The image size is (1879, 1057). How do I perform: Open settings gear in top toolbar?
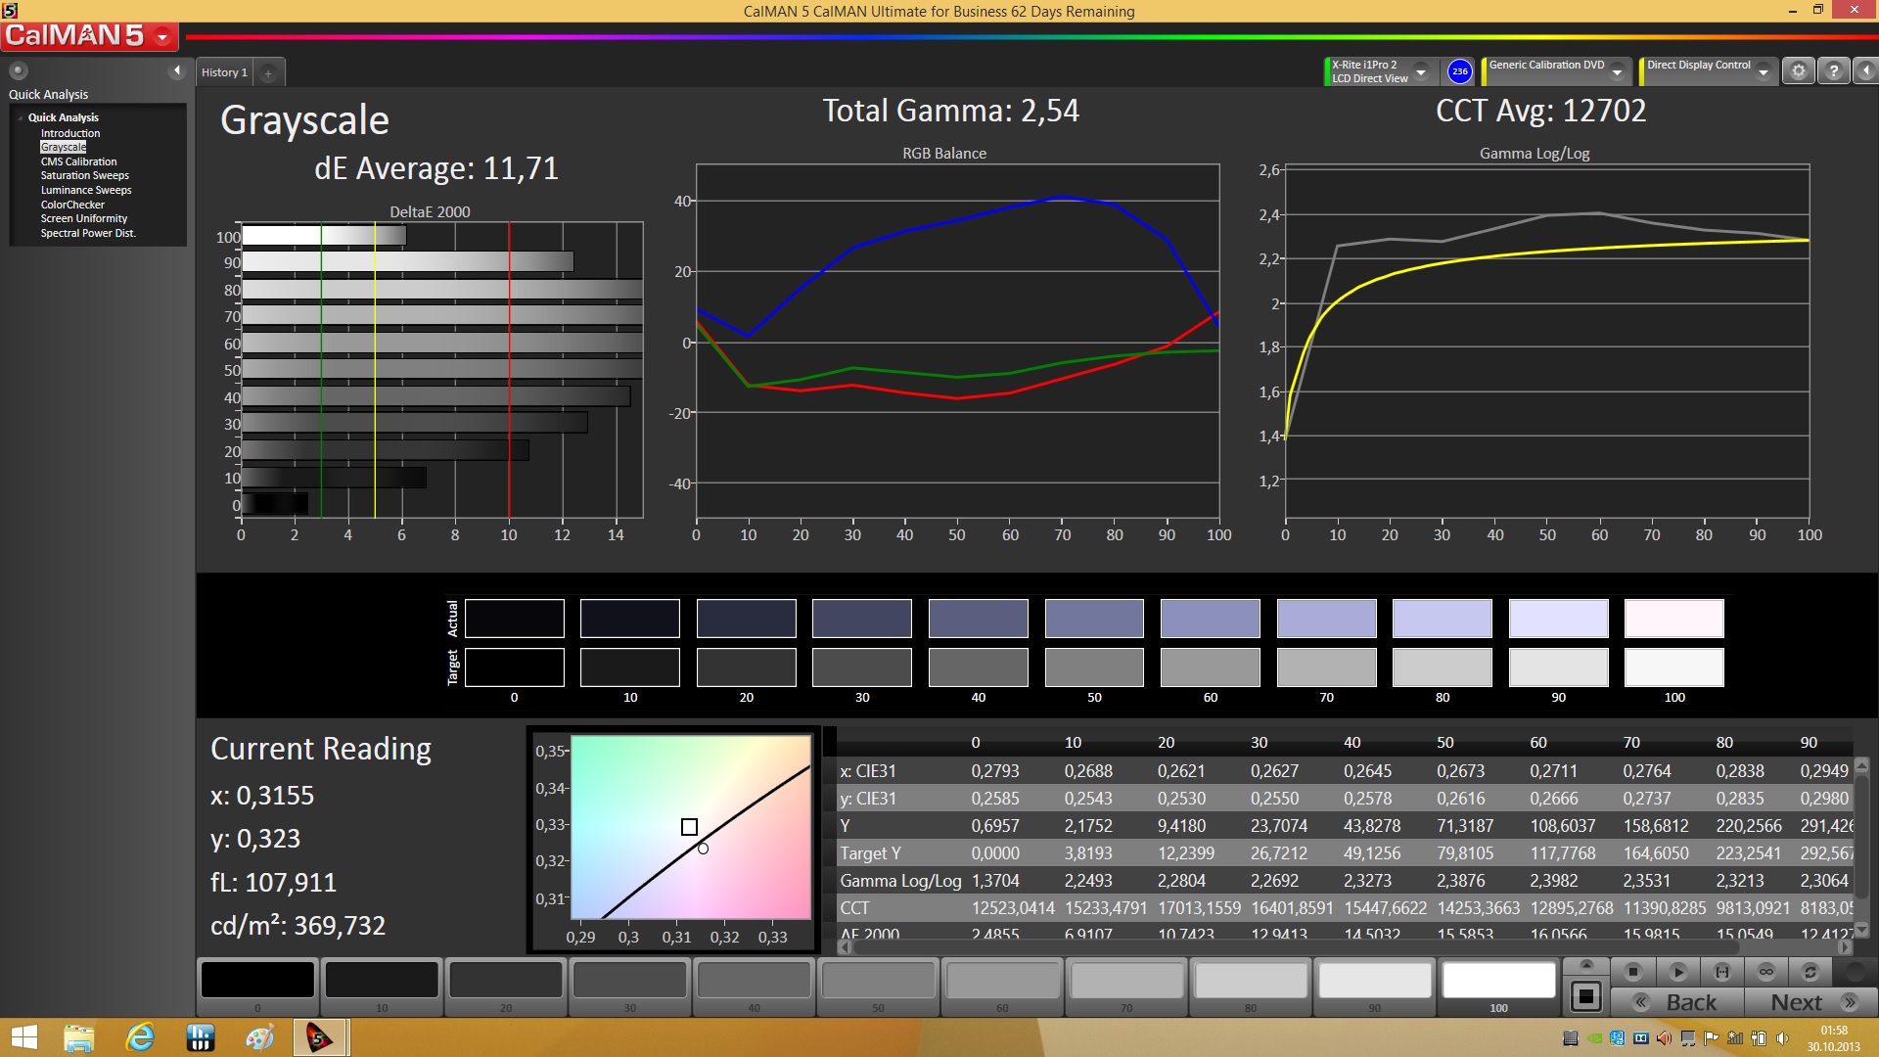pos(1798,71)
